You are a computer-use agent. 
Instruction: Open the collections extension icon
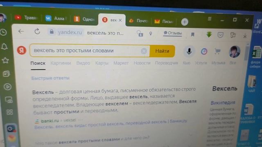click(233, 35)
